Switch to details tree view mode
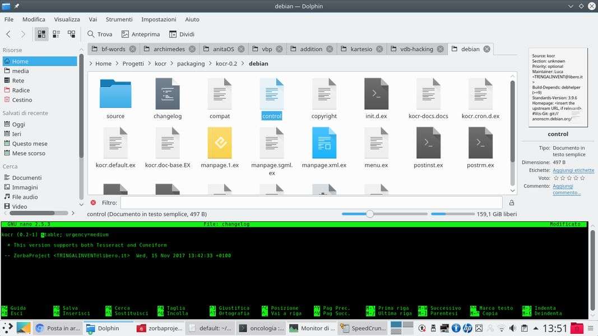The height and width of the screenshot is (336, 598). pyautogui.click(x=72, y=34)
